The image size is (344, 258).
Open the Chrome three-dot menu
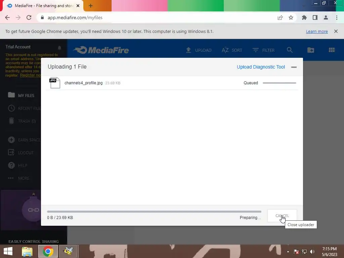[x=337, y=17]
